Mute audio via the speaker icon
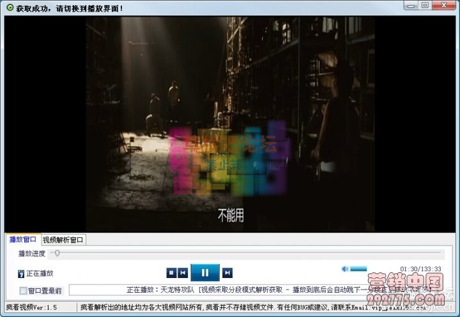Image resolution: width=460 pixels, height=317 pixels. click(x=345, y=269)
